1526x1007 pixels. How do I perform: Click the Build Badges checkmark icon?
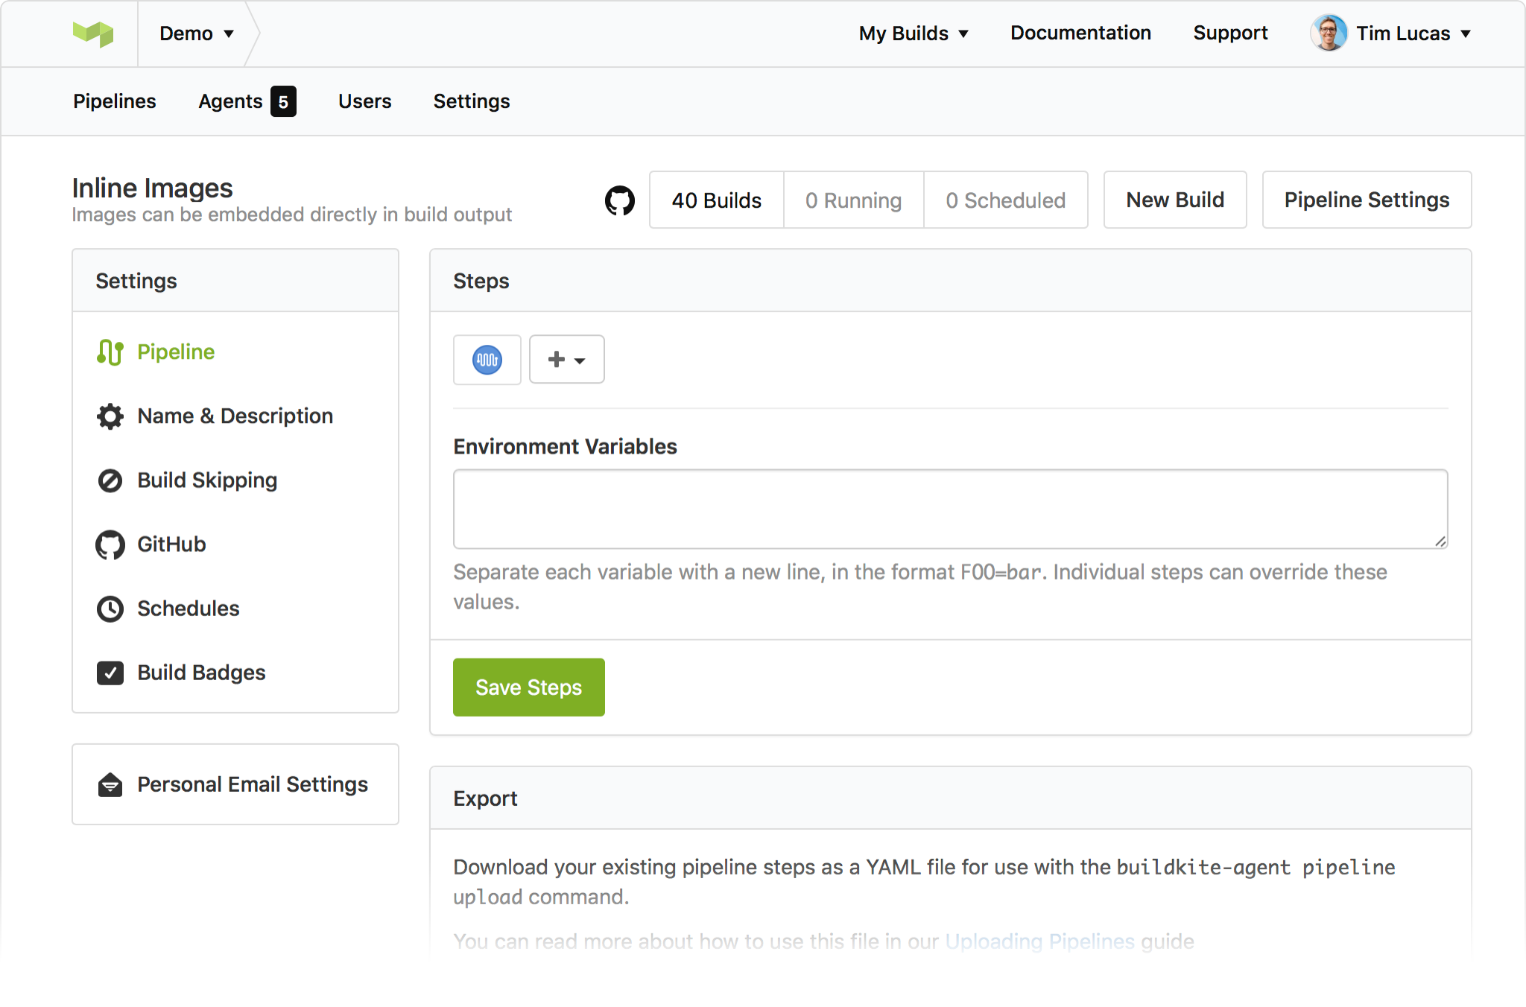coord(110,673)
